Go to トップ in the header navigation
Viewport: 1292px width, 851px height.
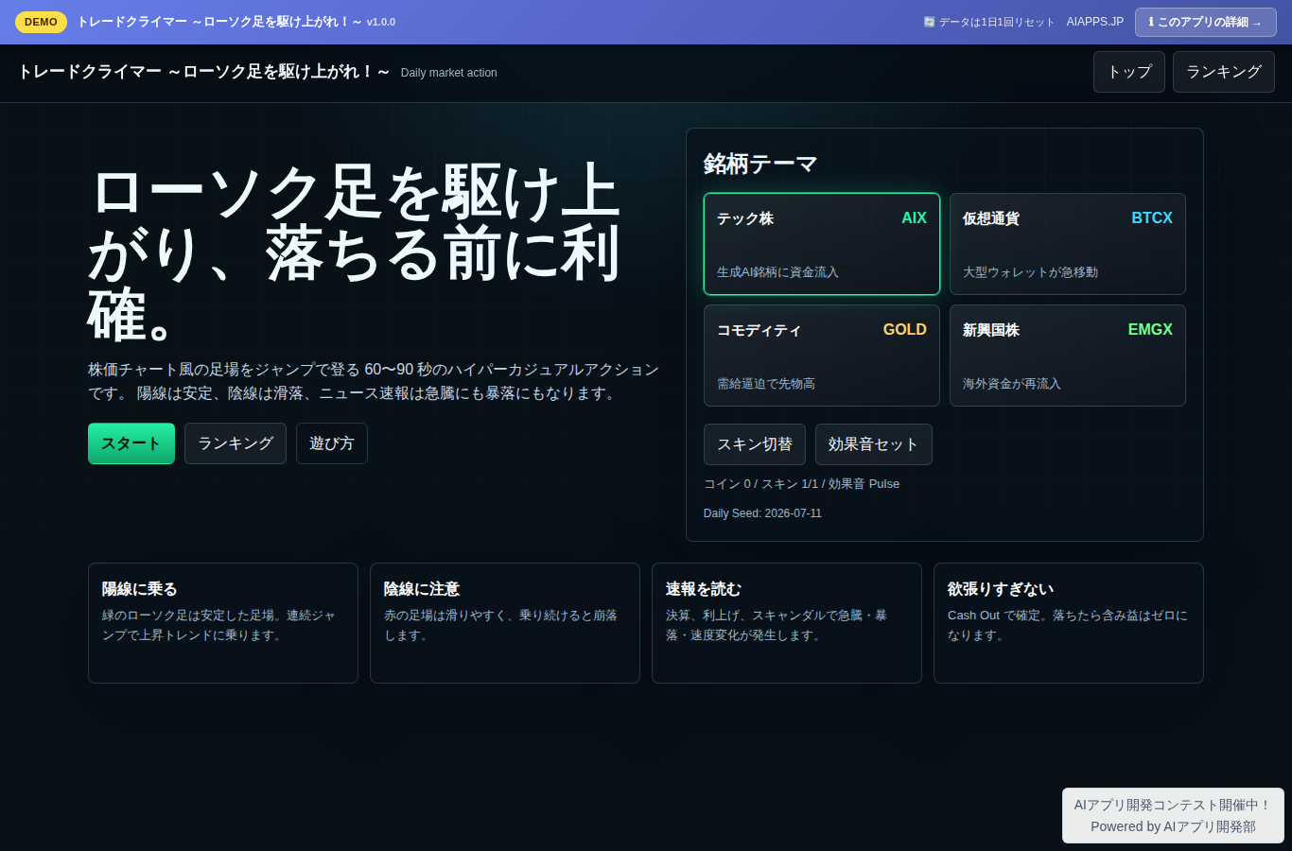tap(1129, 72)
